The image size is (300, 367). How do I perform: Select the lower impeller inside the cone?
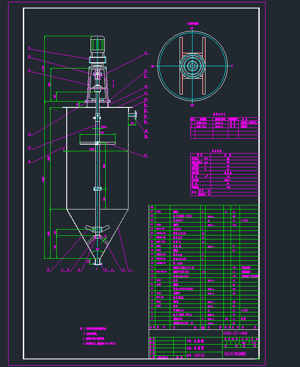pyautogui.click(x=97, y=229)
